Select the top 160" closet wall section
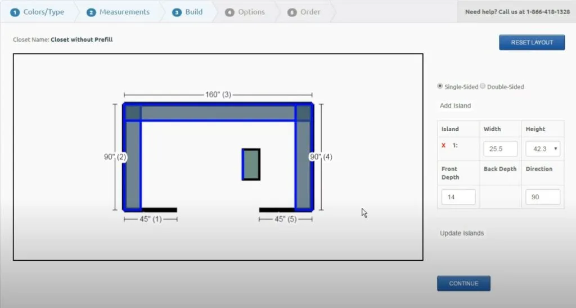The image size is (576, 308). (x=218, y=113)
